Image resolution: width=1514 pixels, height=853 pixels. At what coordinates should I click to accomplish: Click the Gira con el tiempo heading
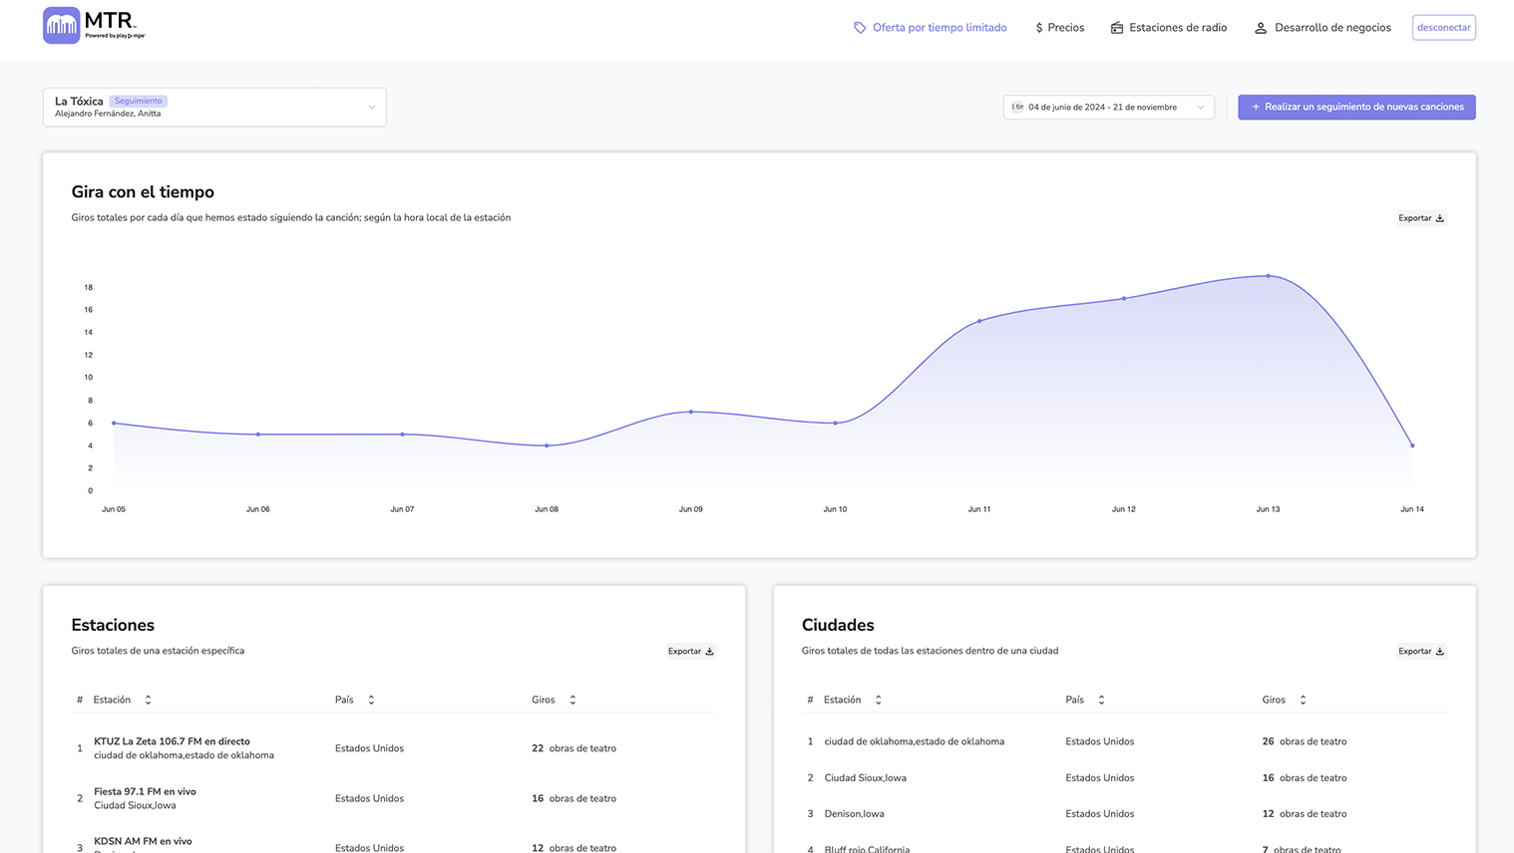coord(143,192)
